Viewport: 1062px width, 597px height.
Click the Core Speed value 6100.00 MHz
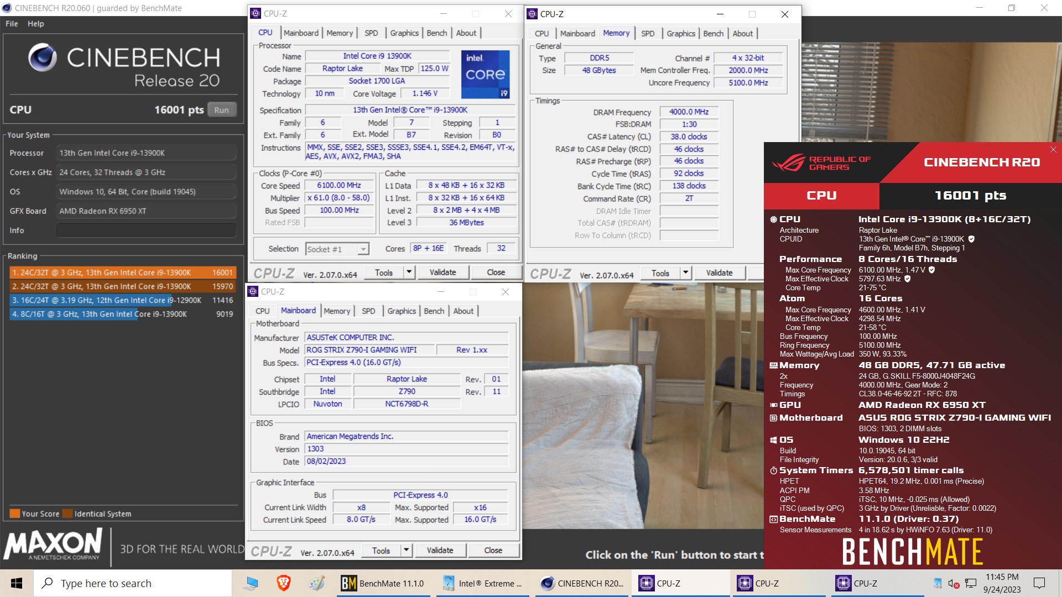tap(339, 186)
